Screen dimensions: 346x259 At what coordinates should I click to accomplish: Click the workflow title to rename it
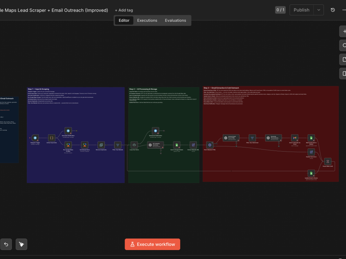pyautogui.click(x=54, y=10)
